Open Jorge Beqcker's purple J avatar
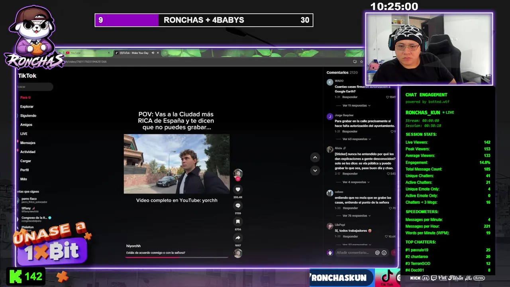Image resolution: width=510 pixels, height=287 pixels. click(x=330, y=116)
